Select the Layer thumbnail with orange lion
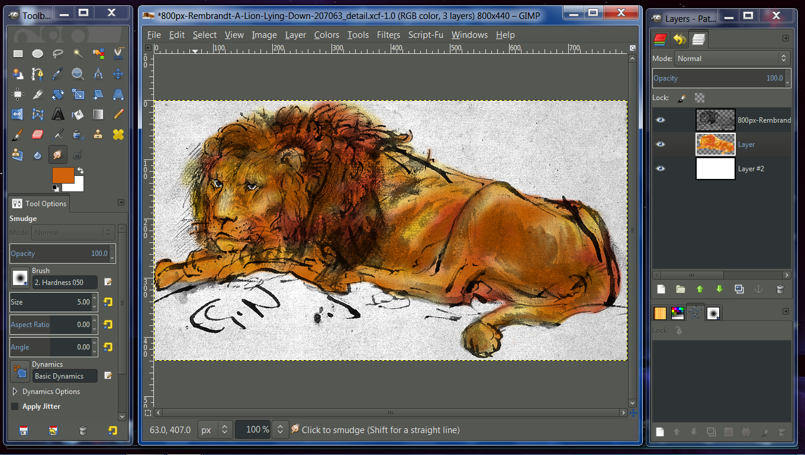The width and height of the screenshot is (805, 455). point(715,144)
